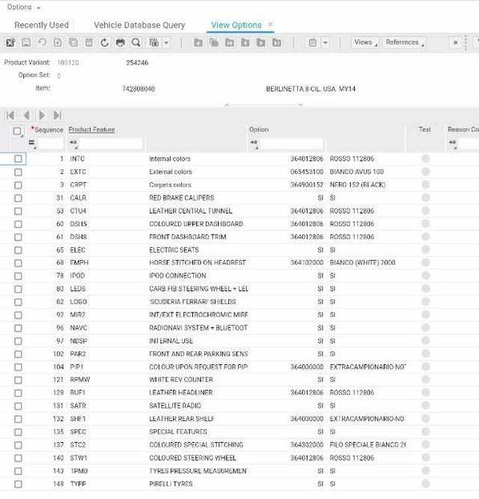Click the Text indicator for EXTC row

tap(425, 172)
